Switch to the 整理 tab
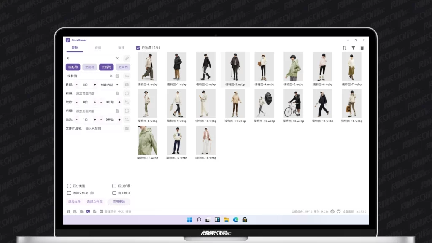 point(121,48)
